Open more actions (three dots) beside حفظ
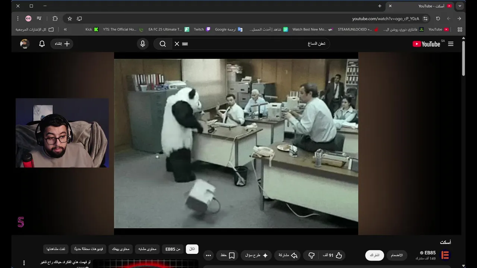477x268 pixels. pyautogui.click(x=208, y=255)
